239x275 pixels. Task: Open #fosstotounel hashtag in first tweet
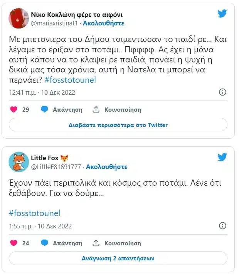pos(70,80)
